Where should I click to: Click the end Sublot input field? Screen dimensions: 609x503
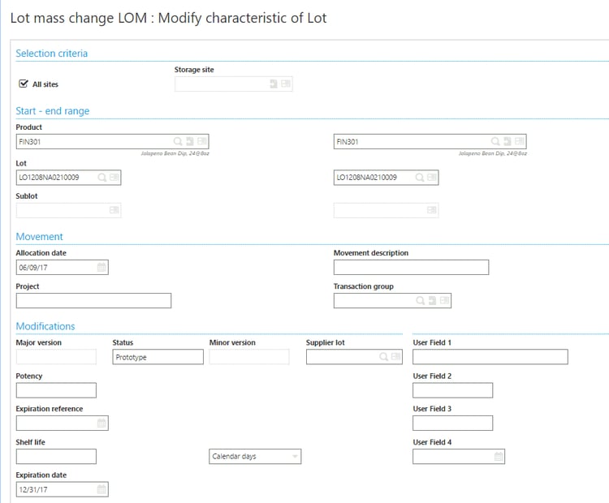pos(386,210)
